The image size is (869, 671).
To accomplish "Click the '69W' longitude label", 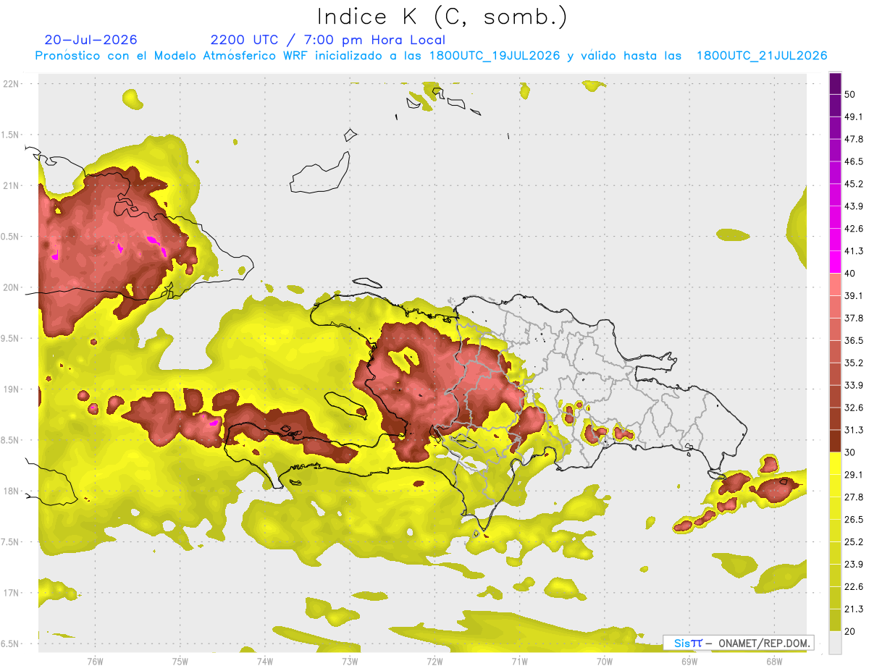I will (689, 662).
